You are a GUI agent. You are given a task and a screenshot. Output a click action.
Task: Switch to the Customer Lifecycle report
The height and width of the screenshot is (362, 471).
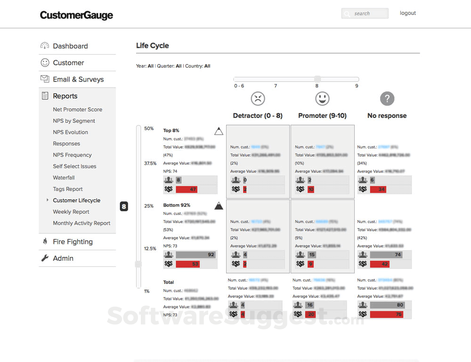(x=77, y=200)
